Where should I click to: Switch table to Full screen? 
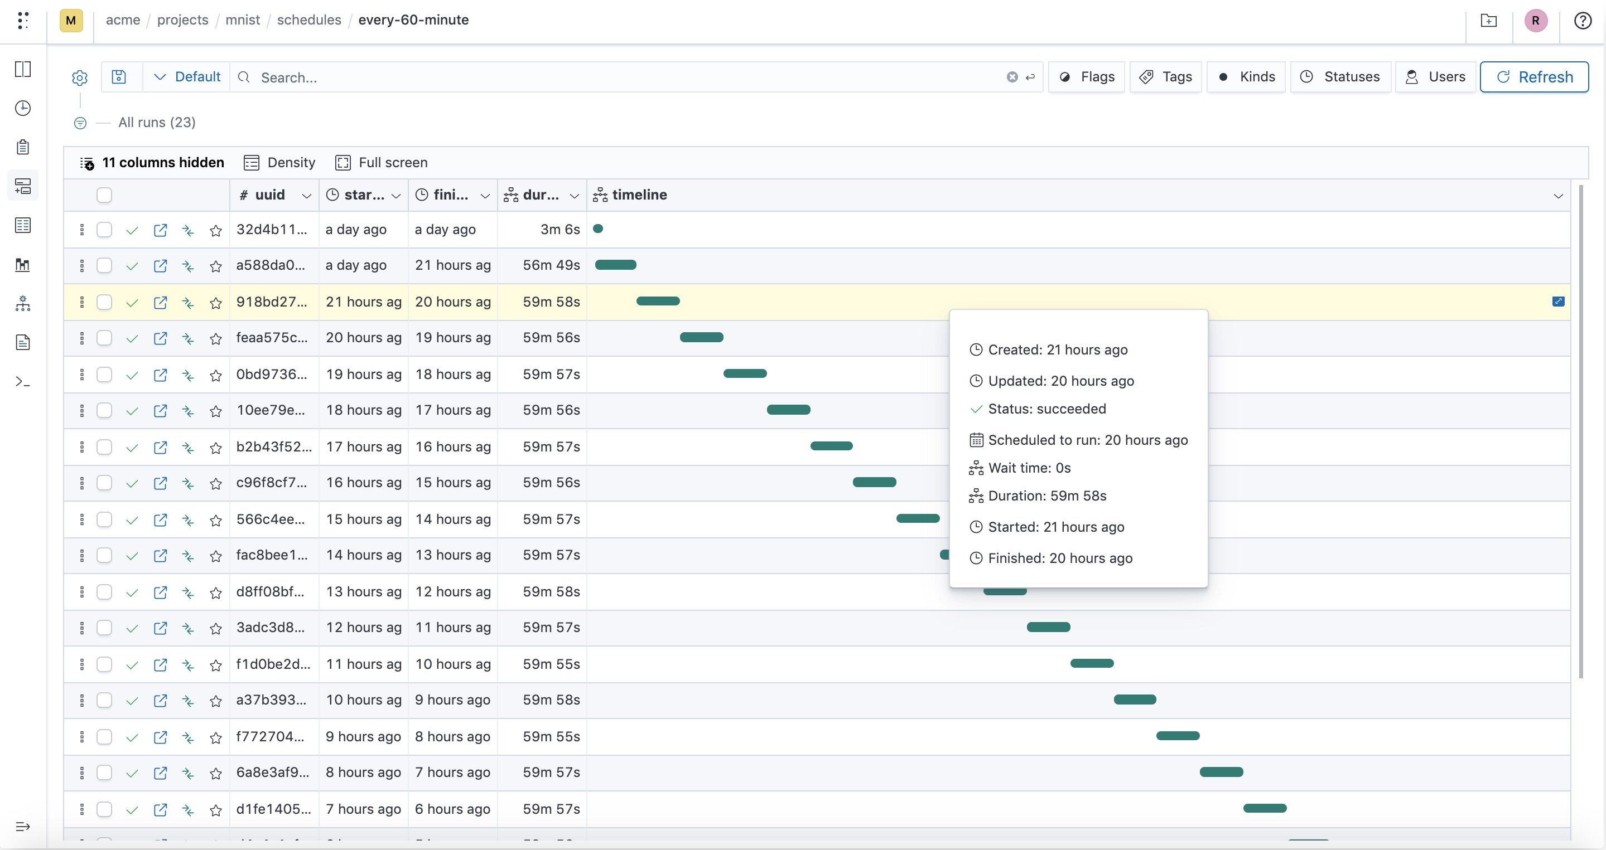[x=381, y=163]
